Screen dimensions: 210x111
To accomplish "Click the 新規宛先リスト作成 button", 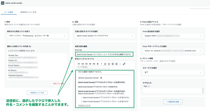I will click(x=37, y=93).
